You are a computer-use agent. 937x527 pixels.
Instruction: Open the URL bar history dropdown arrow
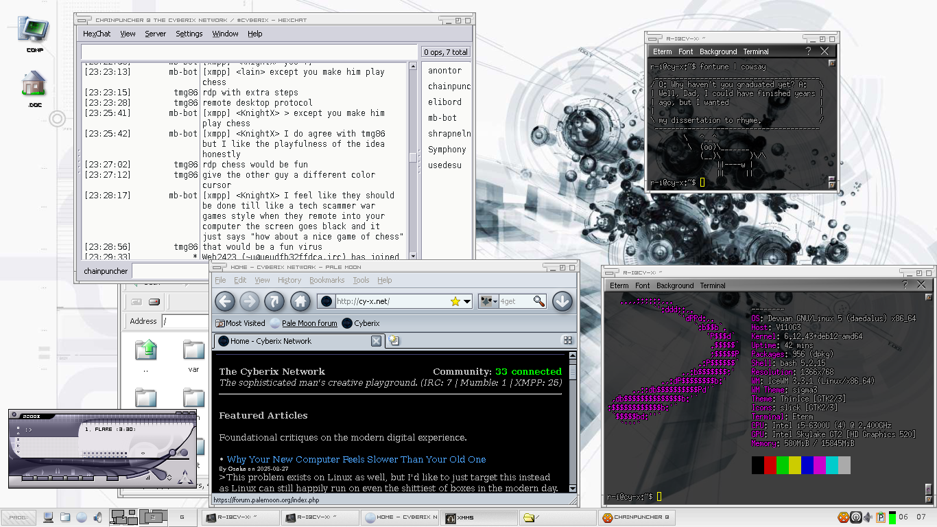coord(467,301)
